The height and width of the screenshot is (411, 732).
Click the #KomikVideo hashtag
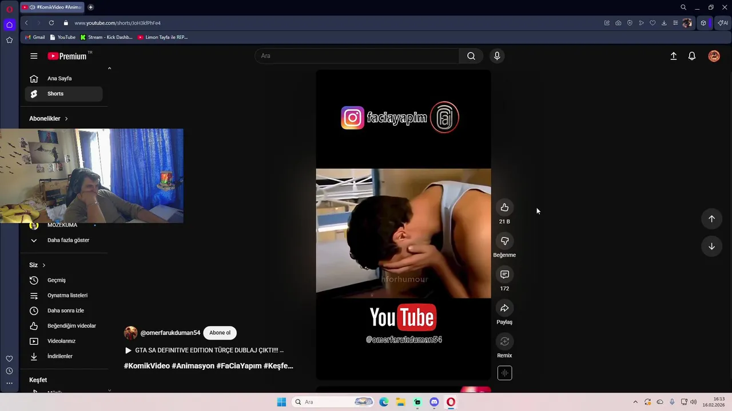point(147,366)
